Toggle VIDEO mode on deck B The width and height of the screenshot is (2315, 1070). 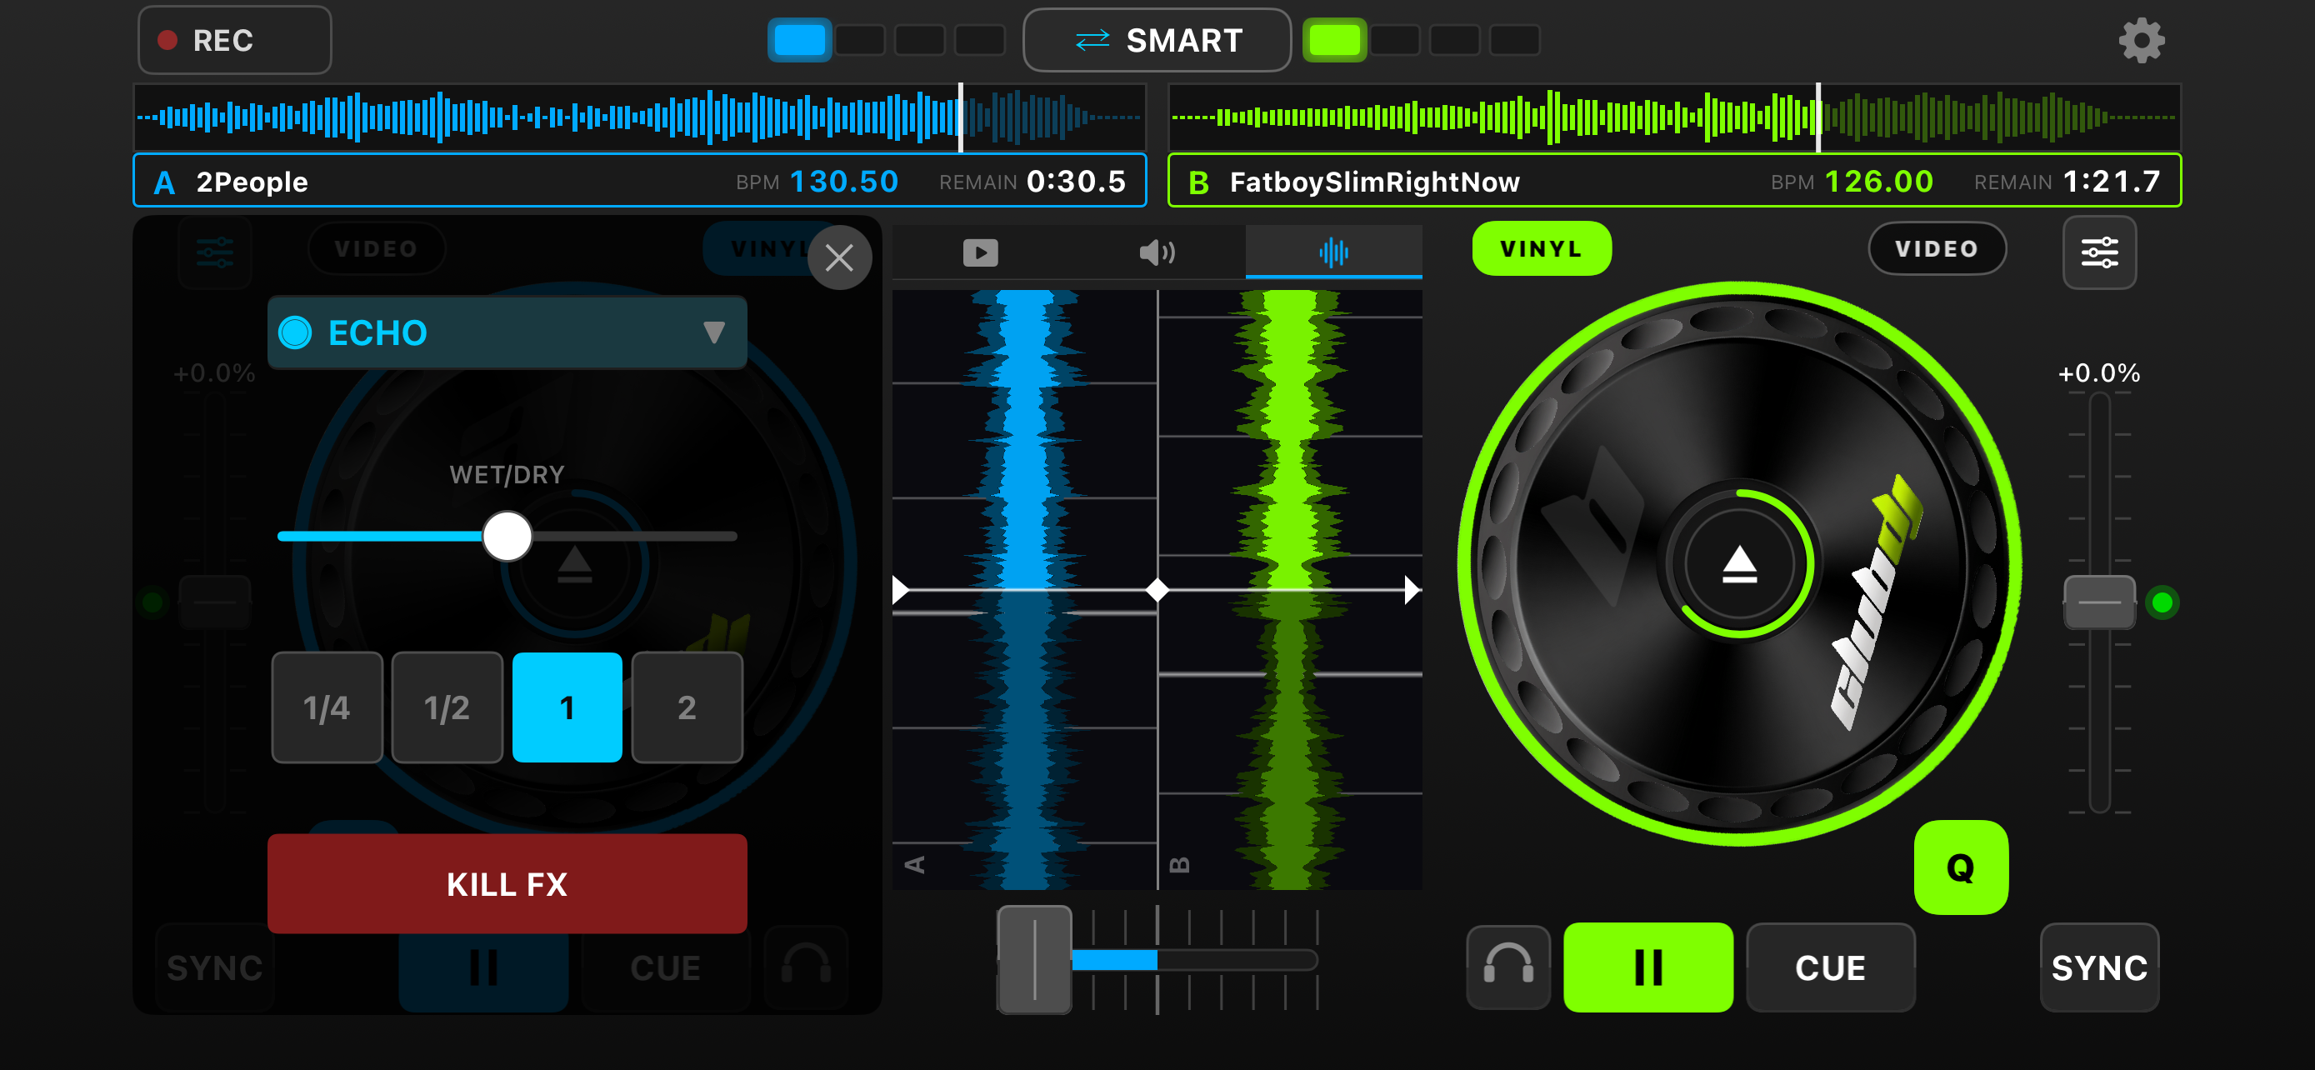[1937, 249]
